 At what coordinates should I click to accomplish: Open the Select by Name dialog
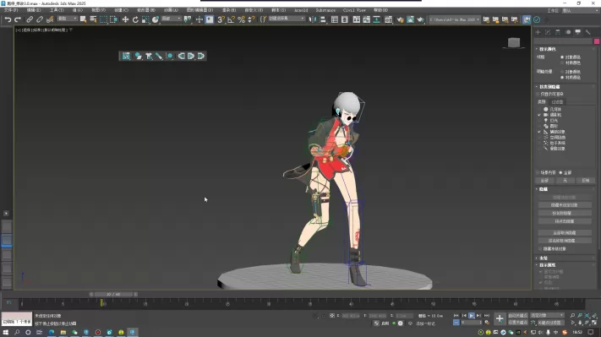pyautogui.click(x=93, y=19)
